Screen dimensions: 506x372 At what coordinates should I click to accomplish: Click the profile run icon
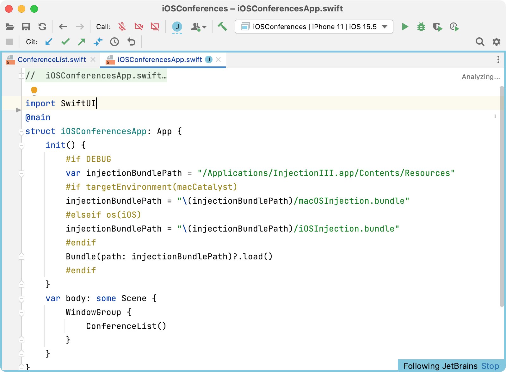coord(454,27)
